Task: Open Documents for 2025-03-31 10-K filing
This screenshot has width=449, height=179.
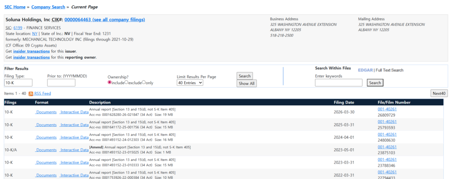Action: point(46,125)
